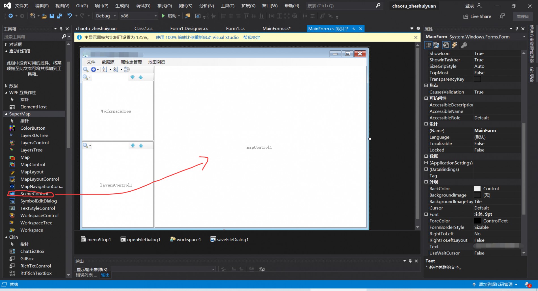Click the Open File toolbar icon

tap(44, 16)
